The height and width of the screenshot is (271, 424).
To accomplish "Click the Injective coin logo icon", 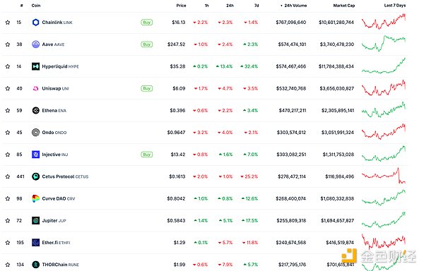I will (x=36, y=155).
